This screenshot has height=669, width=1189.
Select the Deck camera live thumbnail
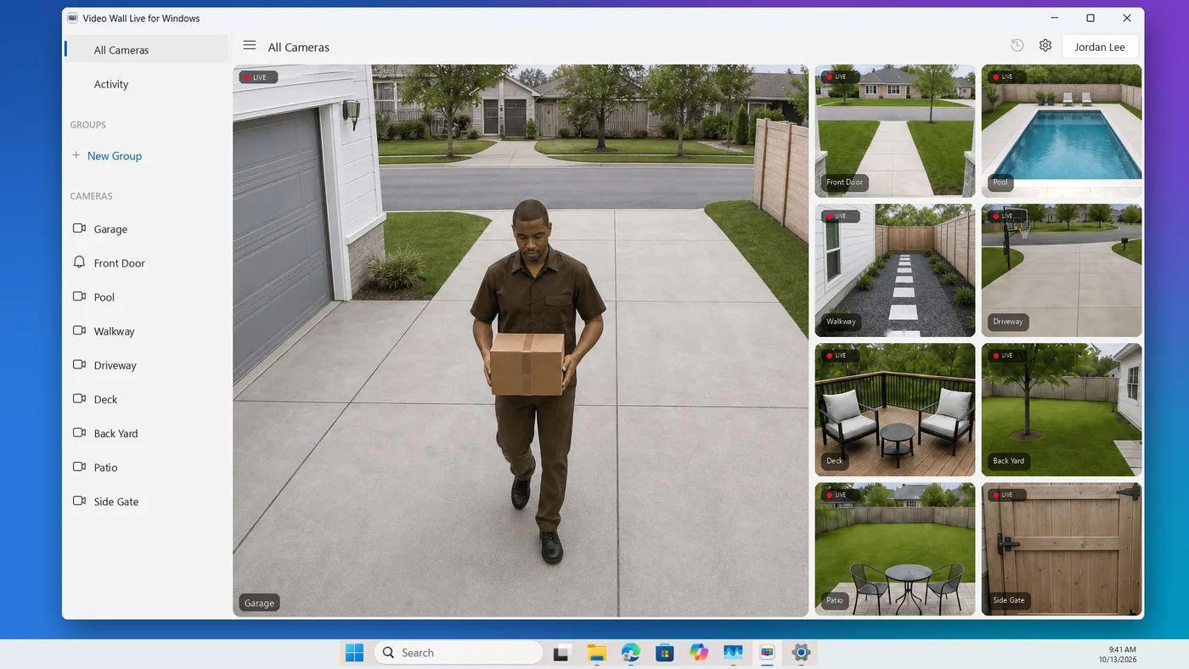click(x=895, y=409)
